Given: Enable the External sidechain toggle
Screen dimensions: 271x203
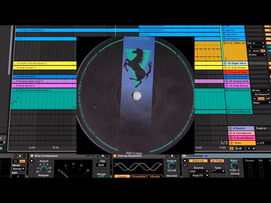Looking at the screenshot, I should pyautogui.click(x=198, y=161).
